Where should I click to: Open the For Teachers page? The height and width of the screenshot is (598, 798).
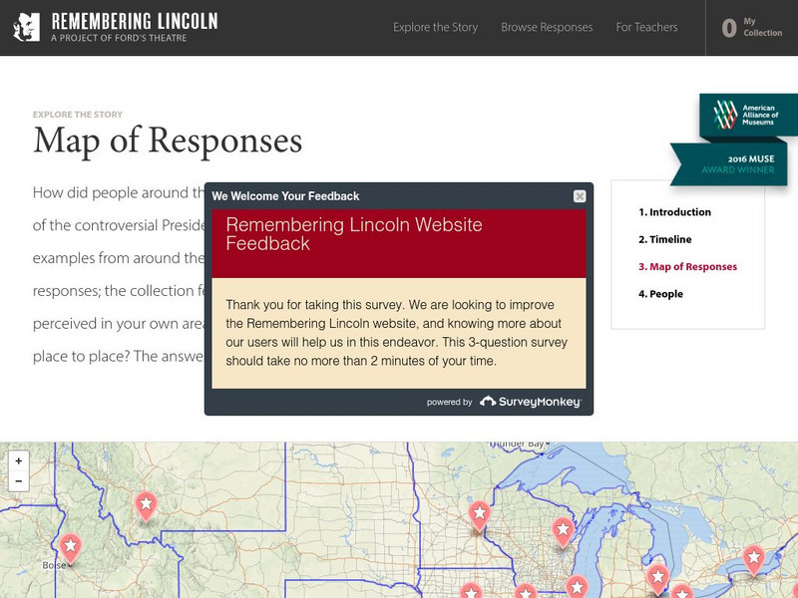click(646, 27)
